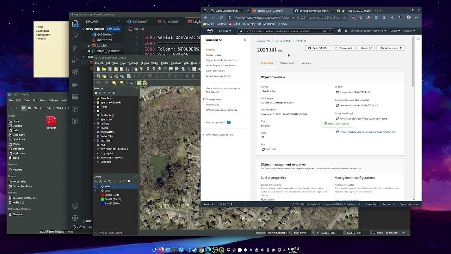The image size is (451, 254).
Task: Click Band 1 (Red) color swatch
Action: click(x=102, y=195)
